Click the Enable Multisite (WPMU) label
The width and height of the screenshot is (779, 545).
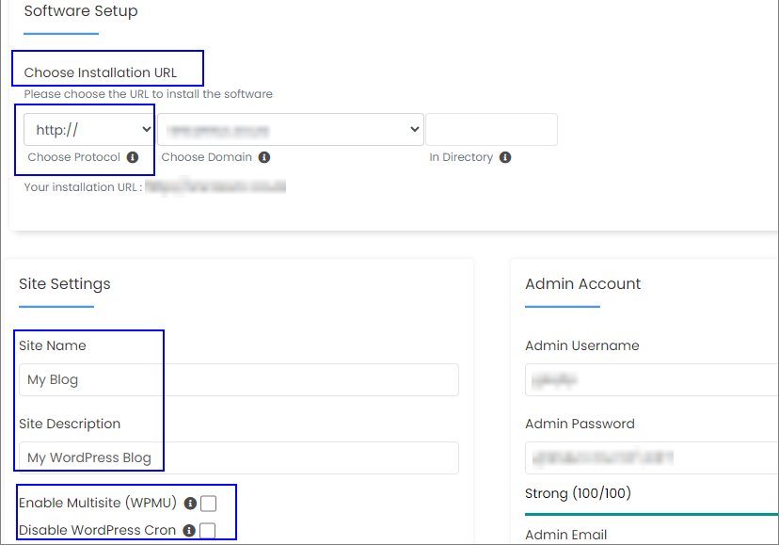pos(98,504)
